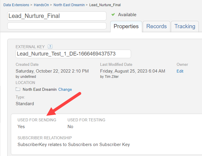
Task: Click the External Key help question-mark icon
Action: (x=50, y=46)
